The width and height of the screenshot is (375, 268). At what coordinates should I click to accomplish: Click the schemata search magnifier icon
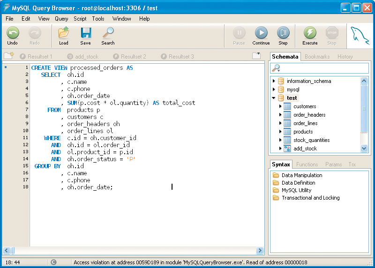(x=276, y=68)
